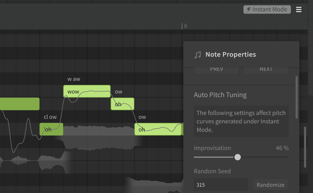Click the Auto Pitch Tuning section heading
This screenshot has height=193, width=313.
(x=220, y=95)
